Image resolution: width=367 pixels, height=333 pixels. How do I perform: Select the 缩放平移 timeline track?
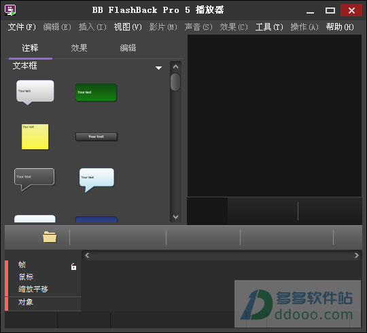[x=33, y=289]
